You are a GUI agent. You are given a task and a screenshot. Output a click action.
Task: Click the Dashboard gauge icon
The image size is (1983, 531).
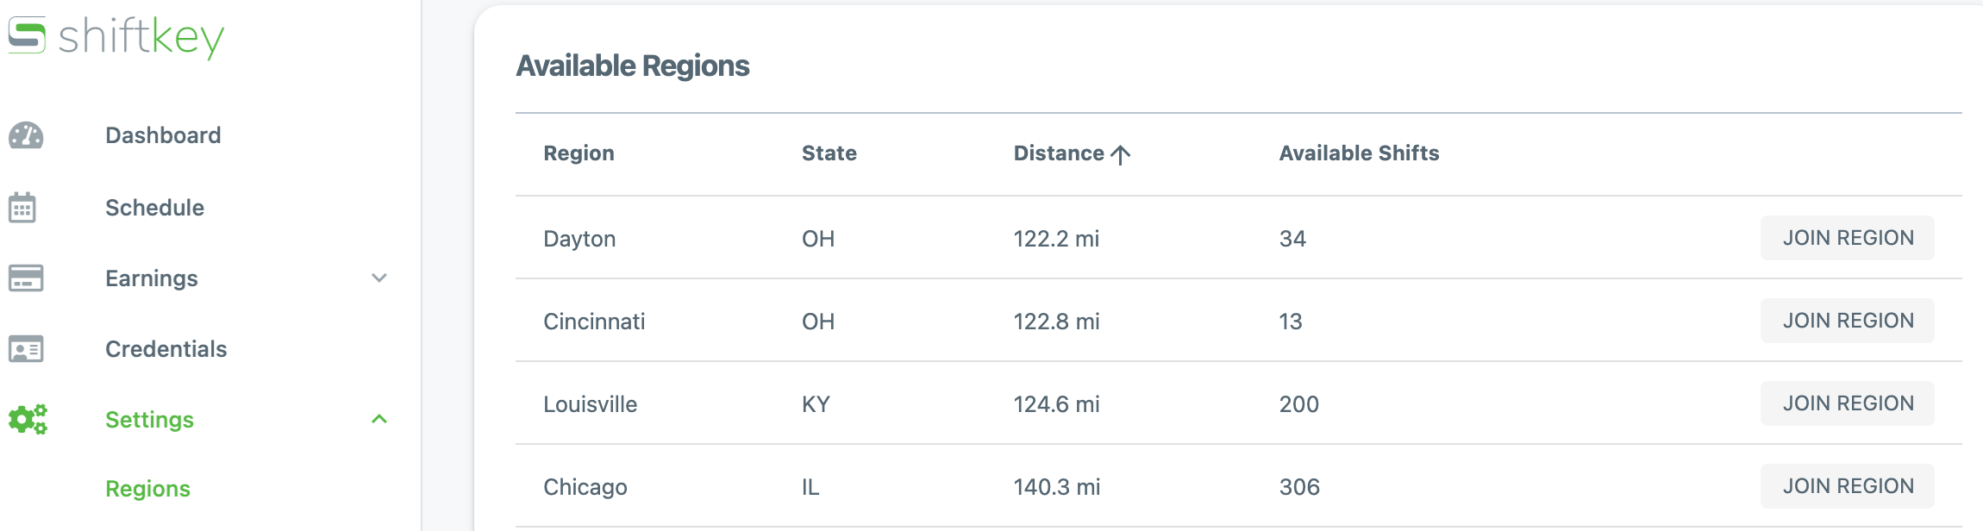pyautogui.click(x=26, y=135)
